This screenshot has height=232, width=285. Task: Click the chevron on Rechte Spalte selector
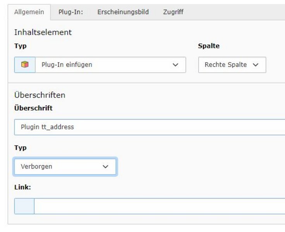point(255,65)
